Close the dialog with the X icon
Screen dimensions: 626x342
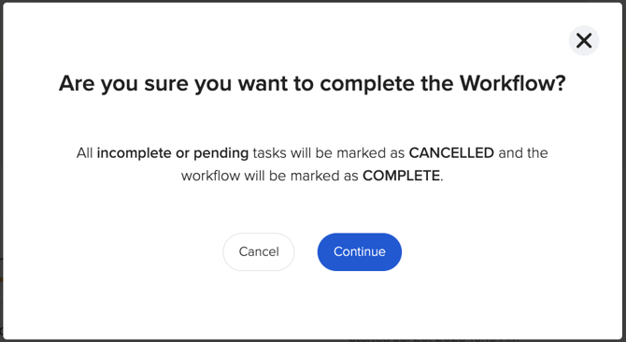tap(584, 41)
